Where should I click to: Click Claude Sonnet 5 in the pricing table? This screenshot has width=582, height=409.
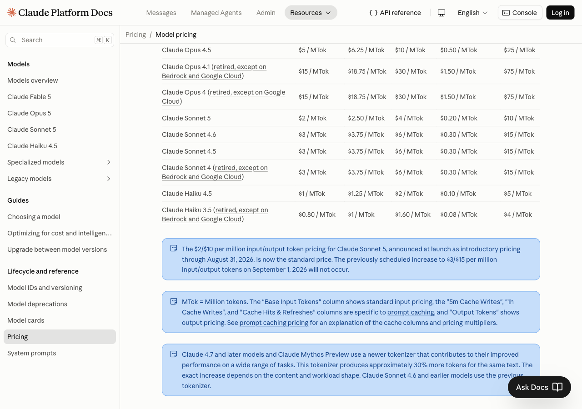click(x=186, y=118)
